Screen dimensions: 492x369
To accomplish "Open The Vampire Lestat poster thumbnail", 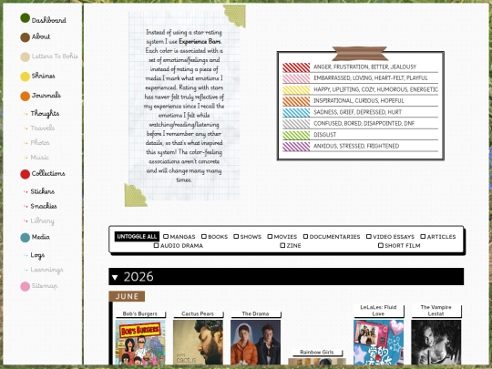I will (x=436, y=343).
